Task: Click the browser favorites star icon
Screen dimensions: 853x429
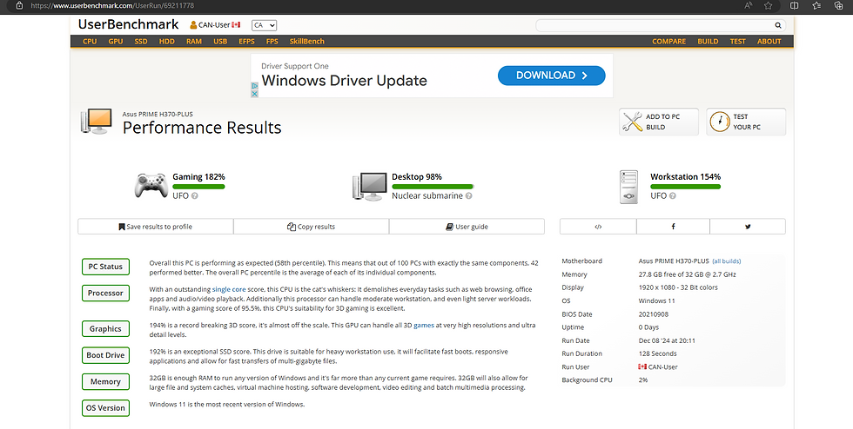Action: click(768, 5)
